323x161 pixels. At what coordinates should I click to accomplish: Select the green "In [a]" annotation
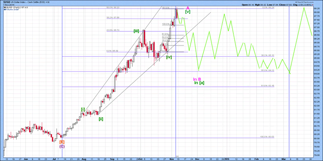tap(199, 83)
